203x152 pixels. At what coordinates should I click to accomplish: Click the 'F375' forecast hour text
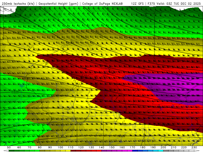151,4
